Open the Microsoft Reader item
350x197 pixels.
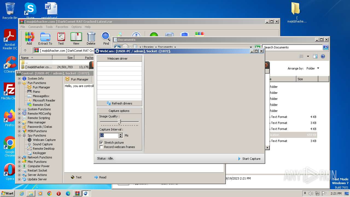pyautogui.click(x=44, y=100)
